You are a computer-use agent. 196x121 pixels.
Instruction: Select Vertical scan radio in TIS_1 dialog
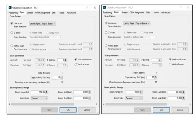[76, 64]
